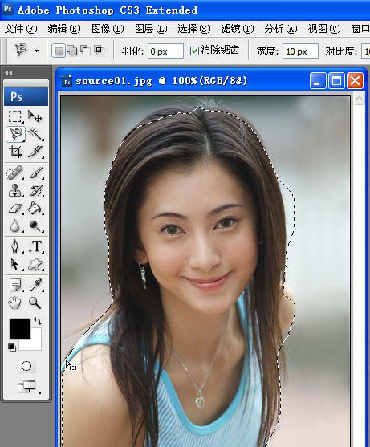Open the tool preset picker dropdown arrow
This screenshot has width=370, height=447.
[36, 51]
